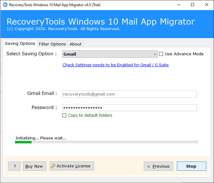This screenshot has width=214, height=183.
Task: Open Check Settings for Gmail / G Suite link
Action: coord(116,65)
